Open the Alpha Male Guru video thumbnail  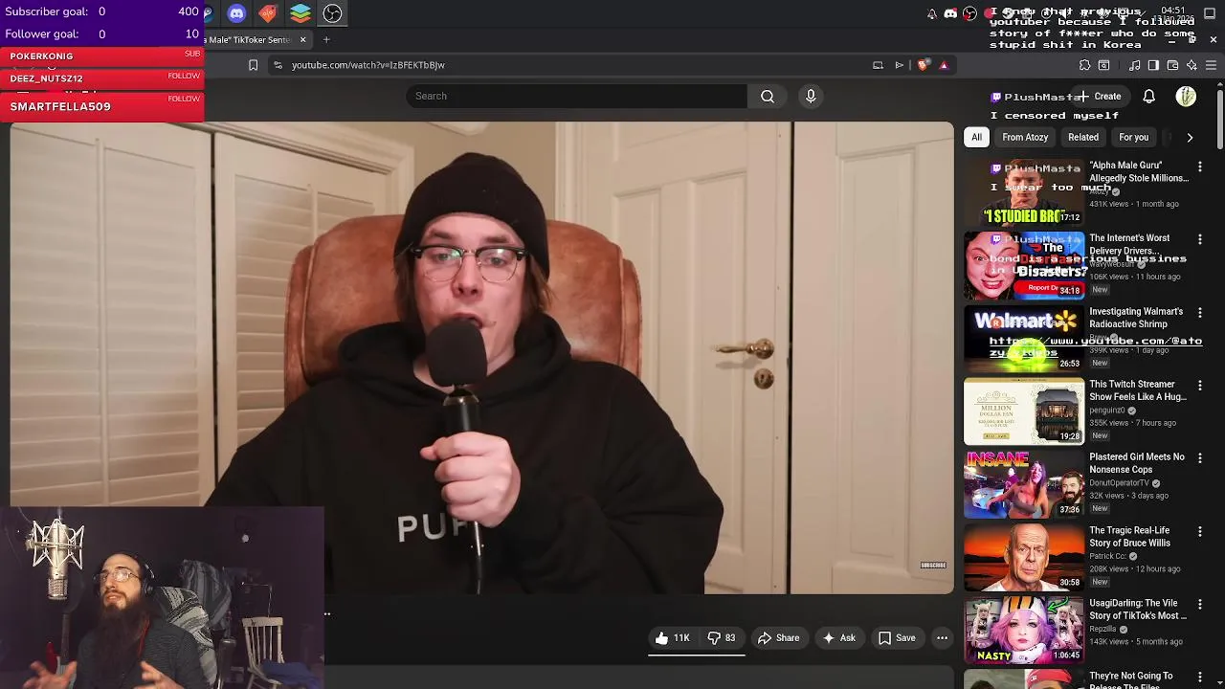coord(1024,191)
